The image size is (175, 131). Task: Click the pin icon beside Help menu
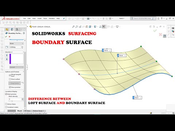pos(64,19)
